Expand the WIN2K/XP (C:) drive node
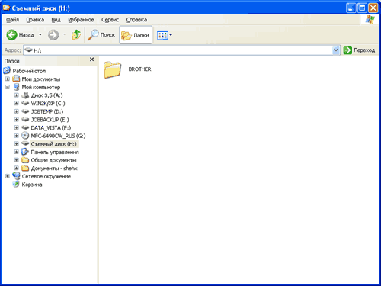381x286 pixels. 17,103
